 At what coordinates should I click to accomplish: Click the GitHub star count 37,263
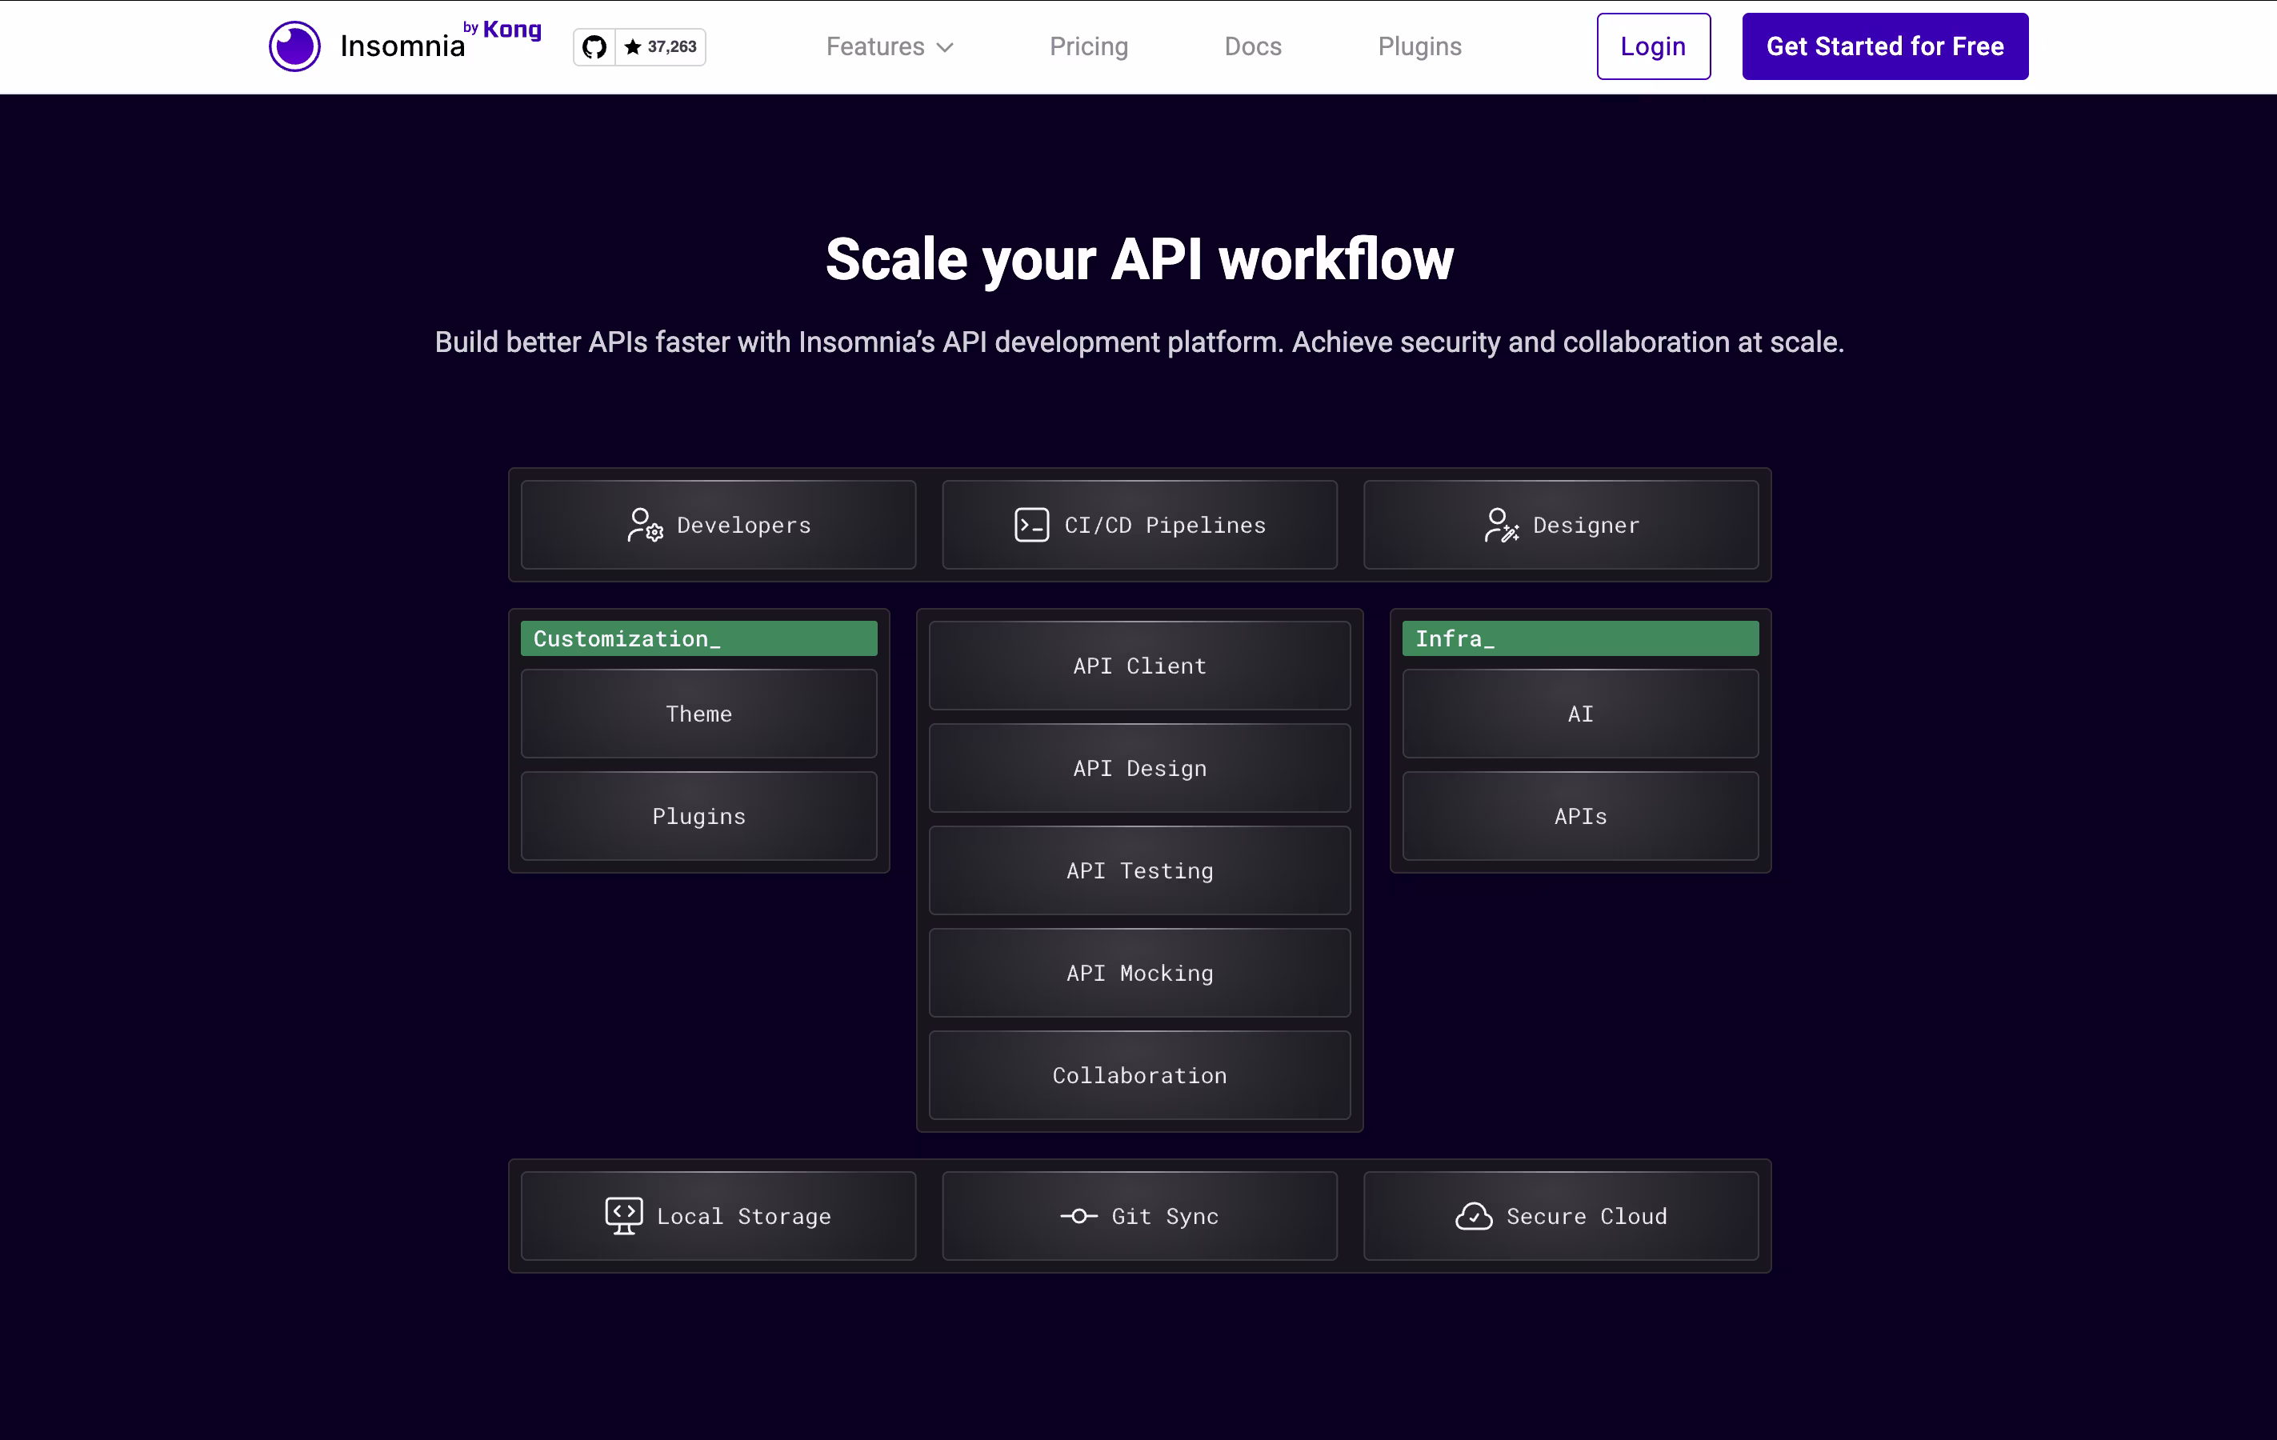(x=661, y=46)
